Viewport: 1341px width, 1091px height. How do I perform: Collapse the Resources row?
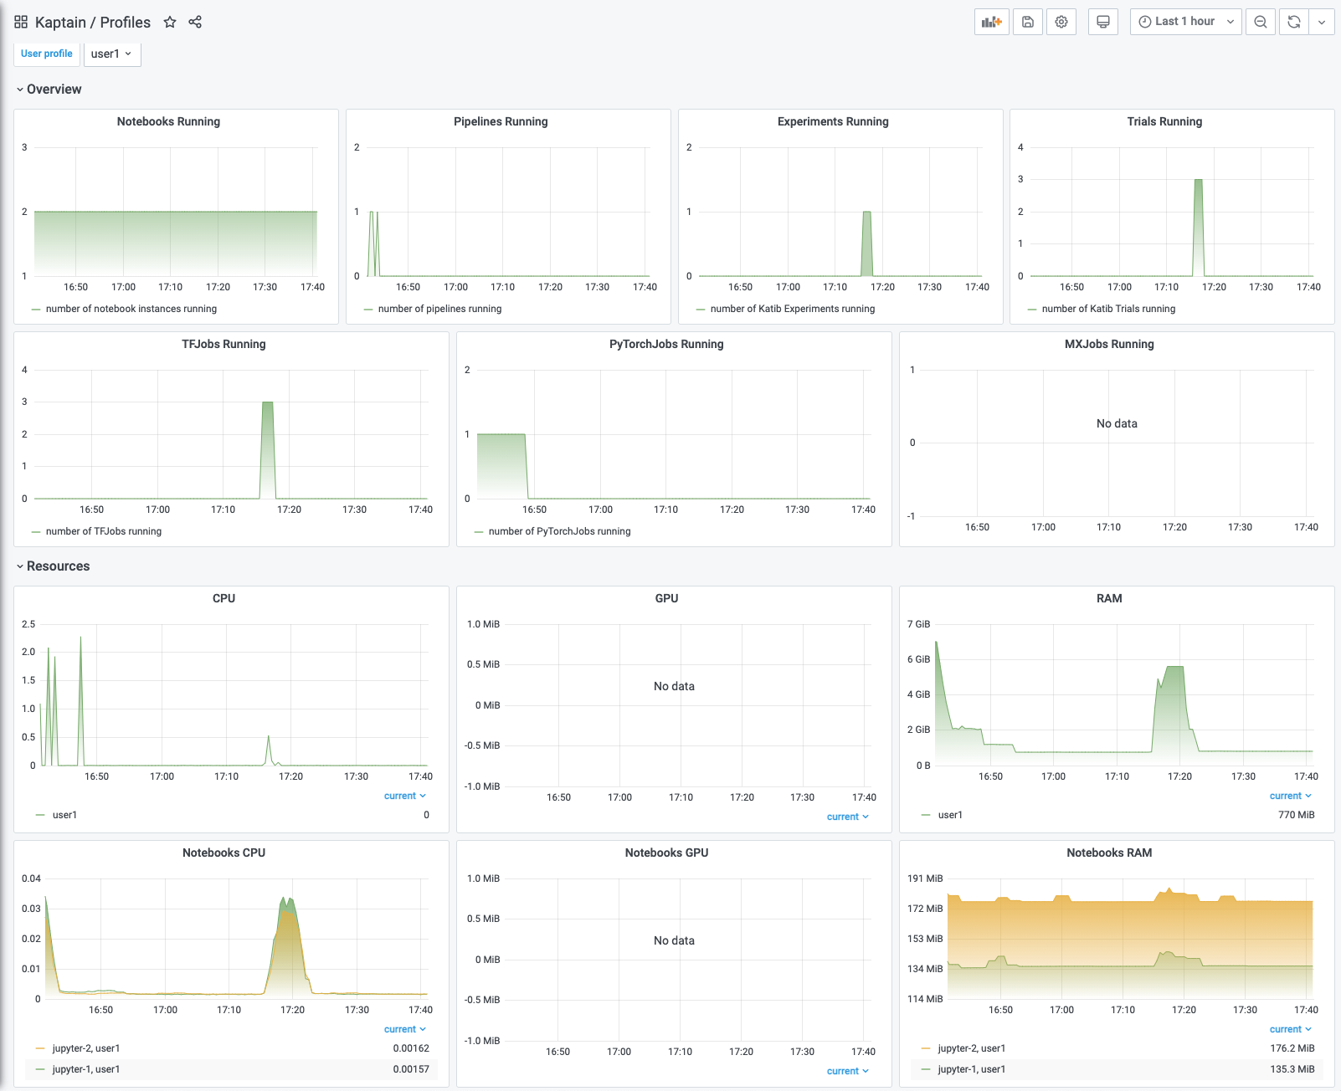54,566
